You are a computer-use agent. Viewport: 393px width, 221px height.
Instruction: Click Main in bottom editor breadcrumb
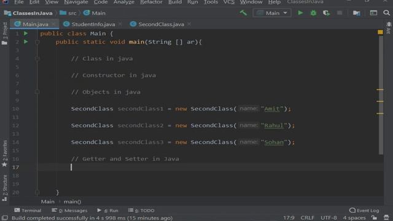48,201
